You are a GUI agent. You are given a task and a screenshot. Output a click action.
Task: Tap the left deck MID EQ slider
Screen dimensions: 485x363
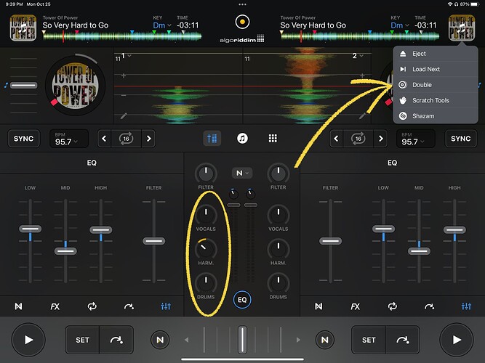click(x=65, y=251)
